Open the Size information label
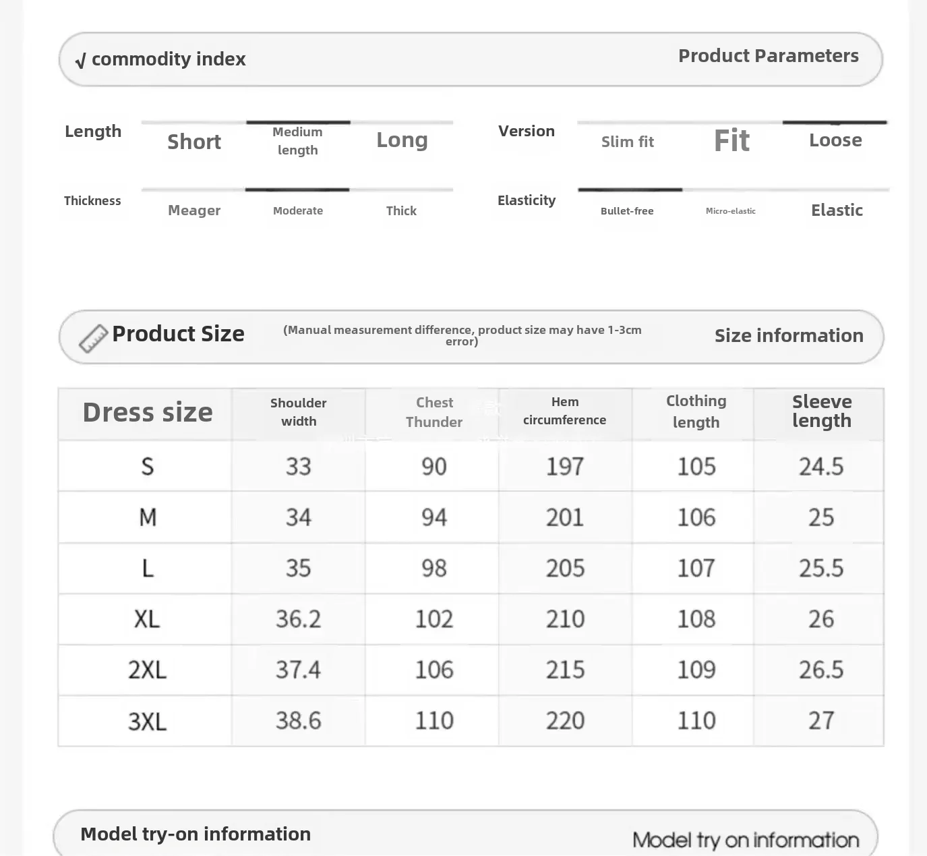 (789, 335)
